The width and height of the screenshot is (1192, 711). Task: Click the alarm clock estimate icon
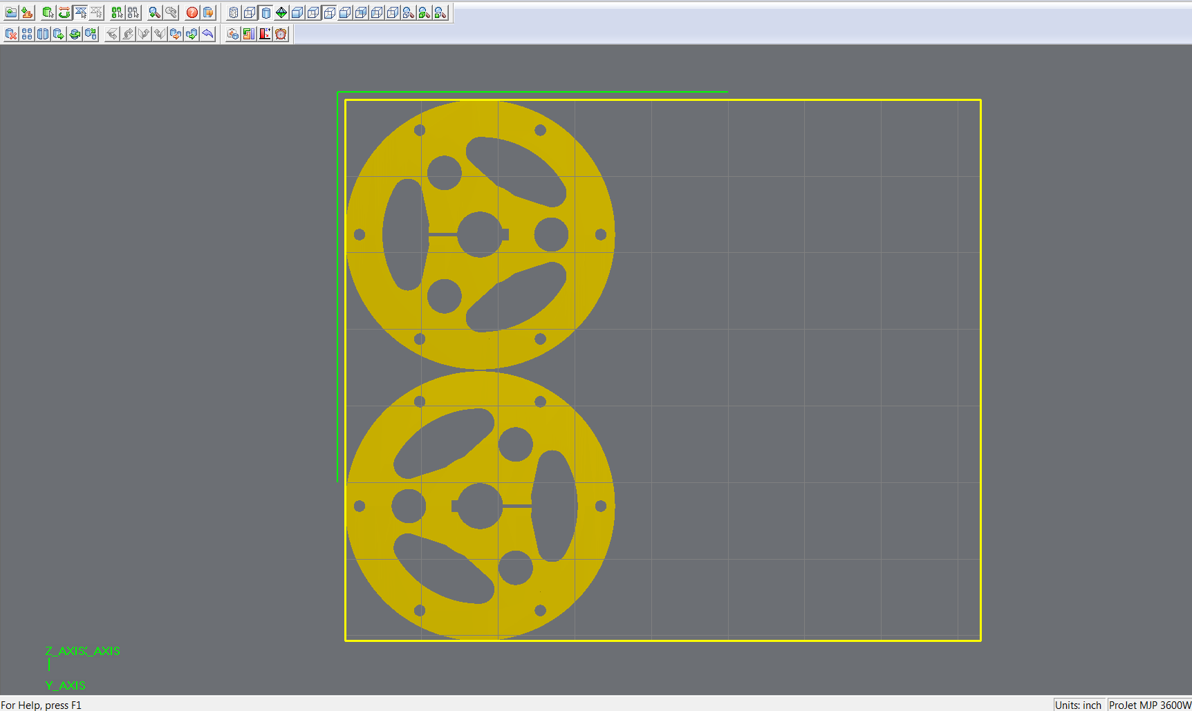point(281,34)
